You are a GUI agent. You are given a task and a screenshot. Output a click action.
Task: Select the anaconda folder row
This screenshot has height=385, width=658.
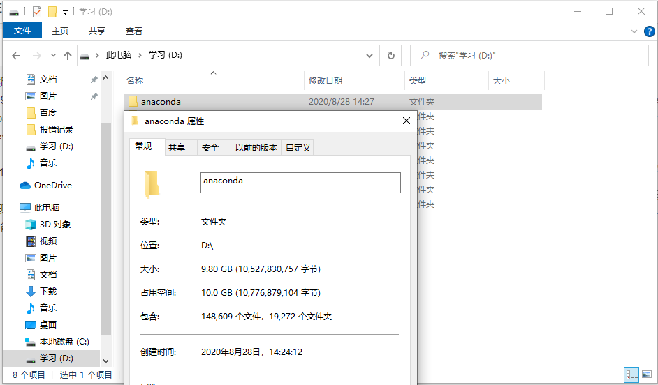point(332,102)
